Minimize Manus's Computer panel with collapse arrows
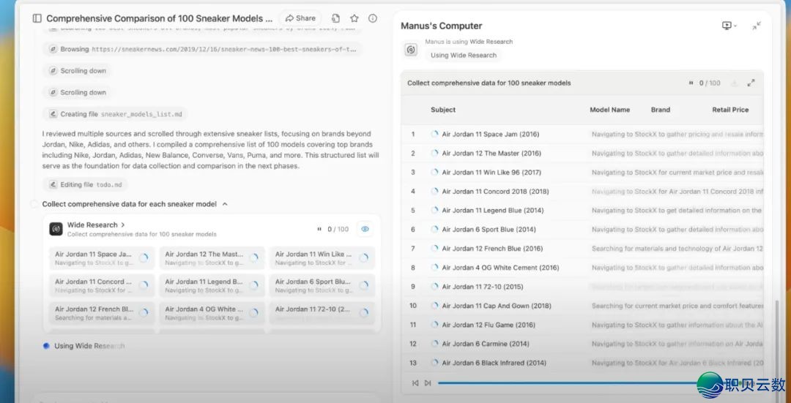 pos(756,26)
